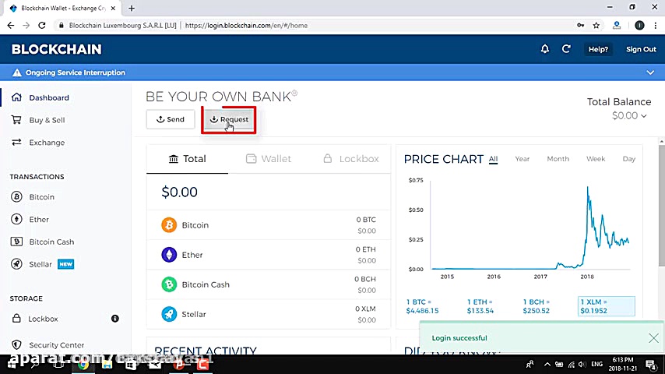Click the Buy & Sell cart icon

(x=16, y=120)
